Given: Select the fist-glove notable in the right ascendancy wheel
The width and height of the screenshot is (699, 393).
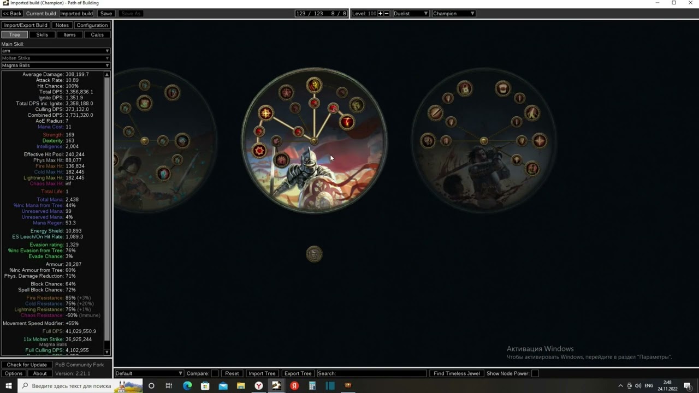Looking at the screenshot, I should tap(502, 88).
